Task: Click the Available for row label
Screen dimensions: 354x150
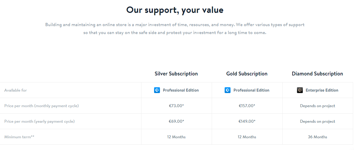Action: click(16, 90)
